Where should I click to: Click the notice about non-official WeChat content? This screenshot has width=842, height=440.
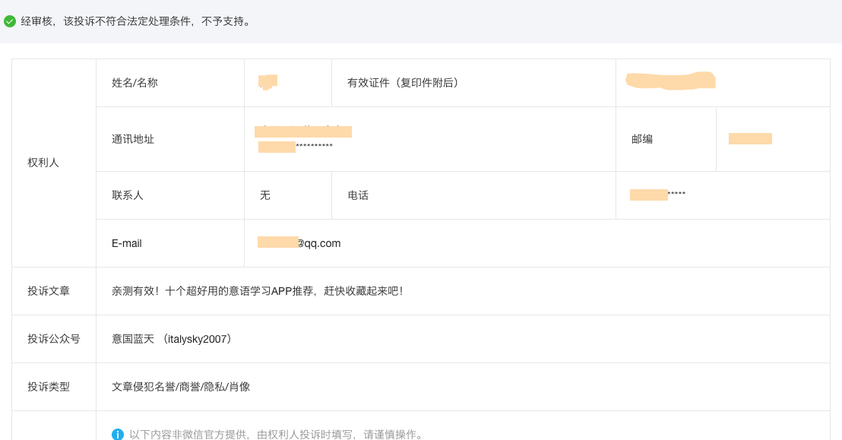point(277,434)
